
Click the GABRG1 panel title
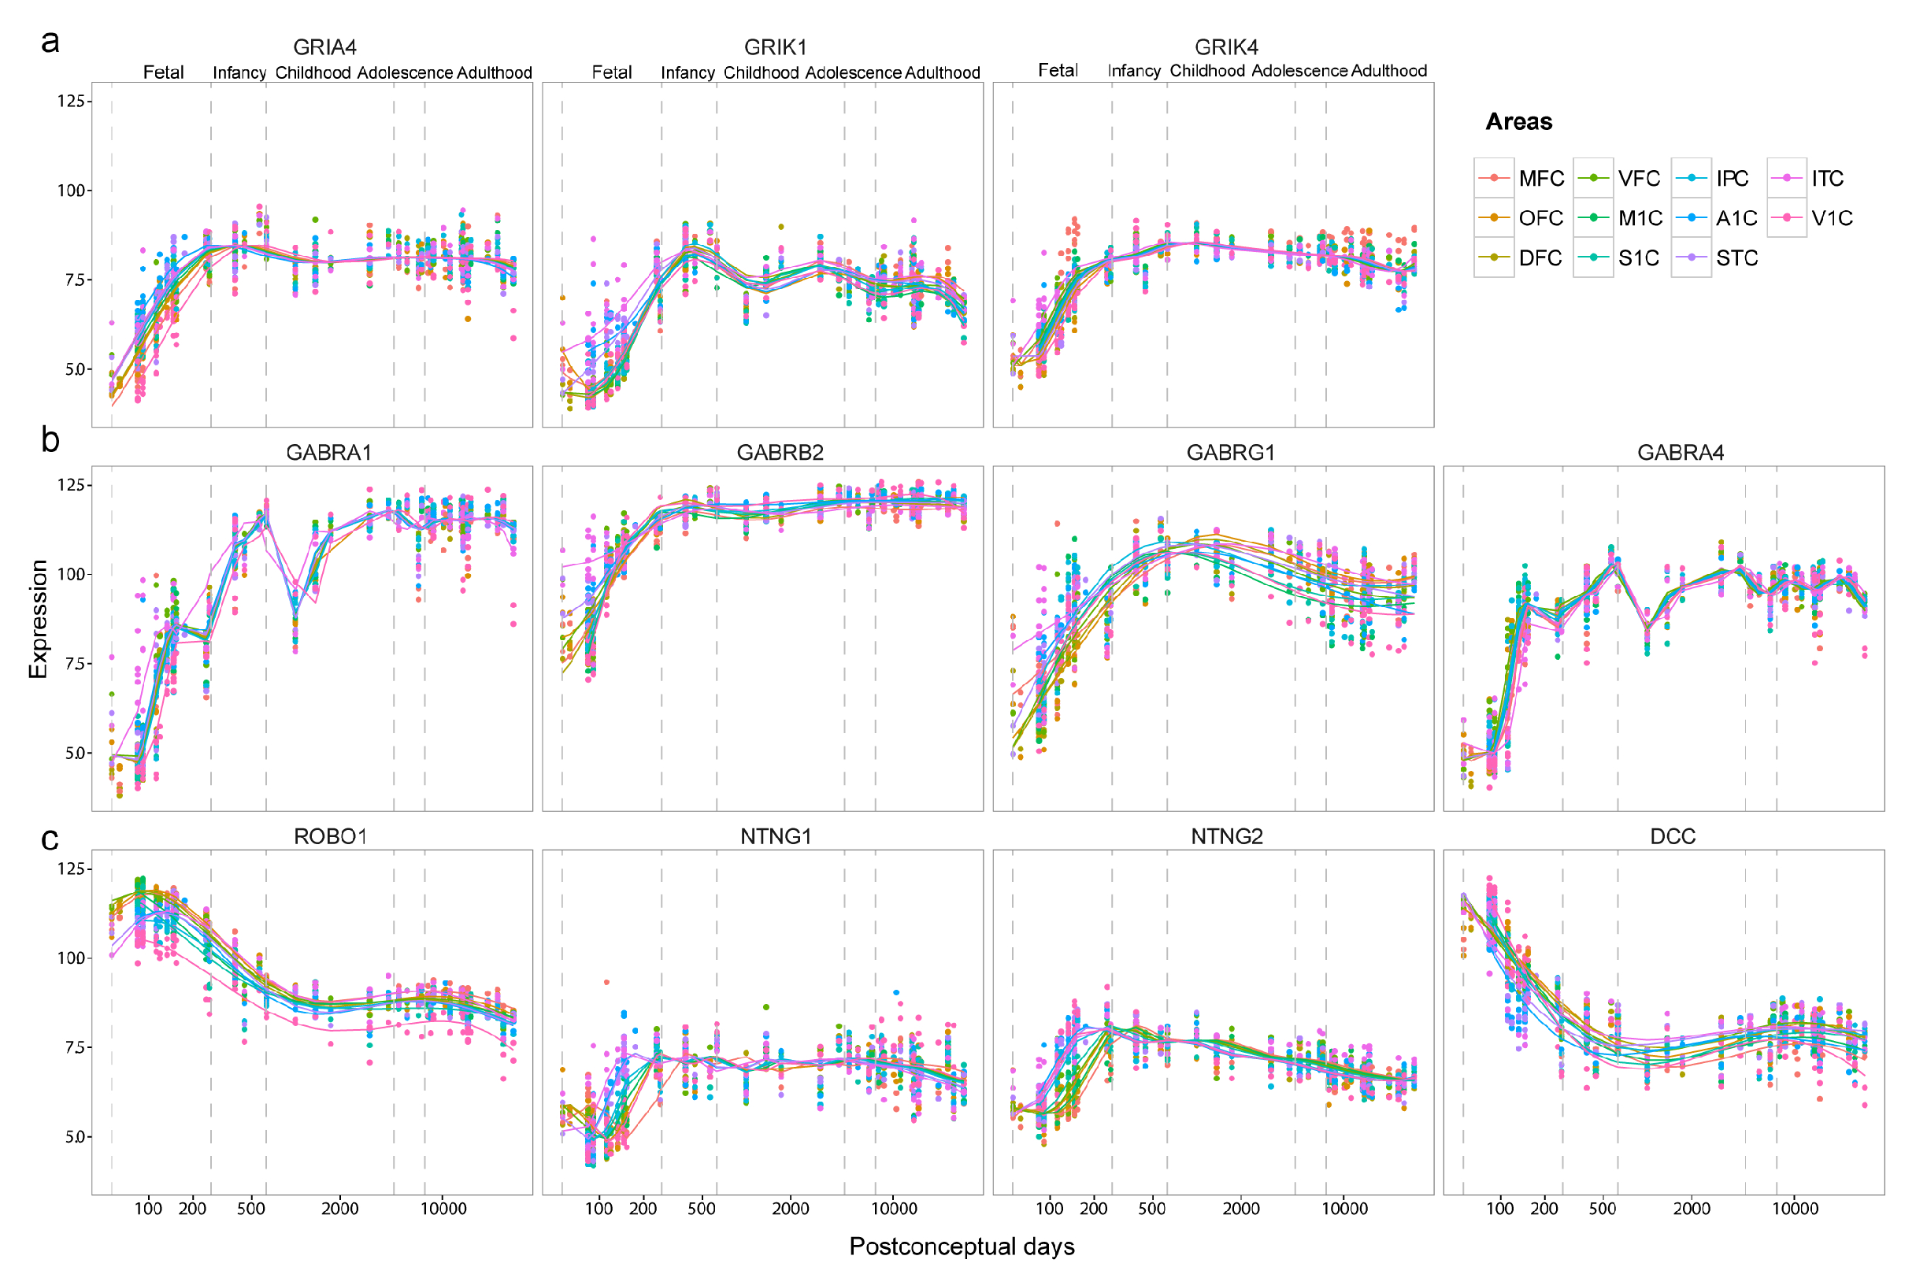1231,452
